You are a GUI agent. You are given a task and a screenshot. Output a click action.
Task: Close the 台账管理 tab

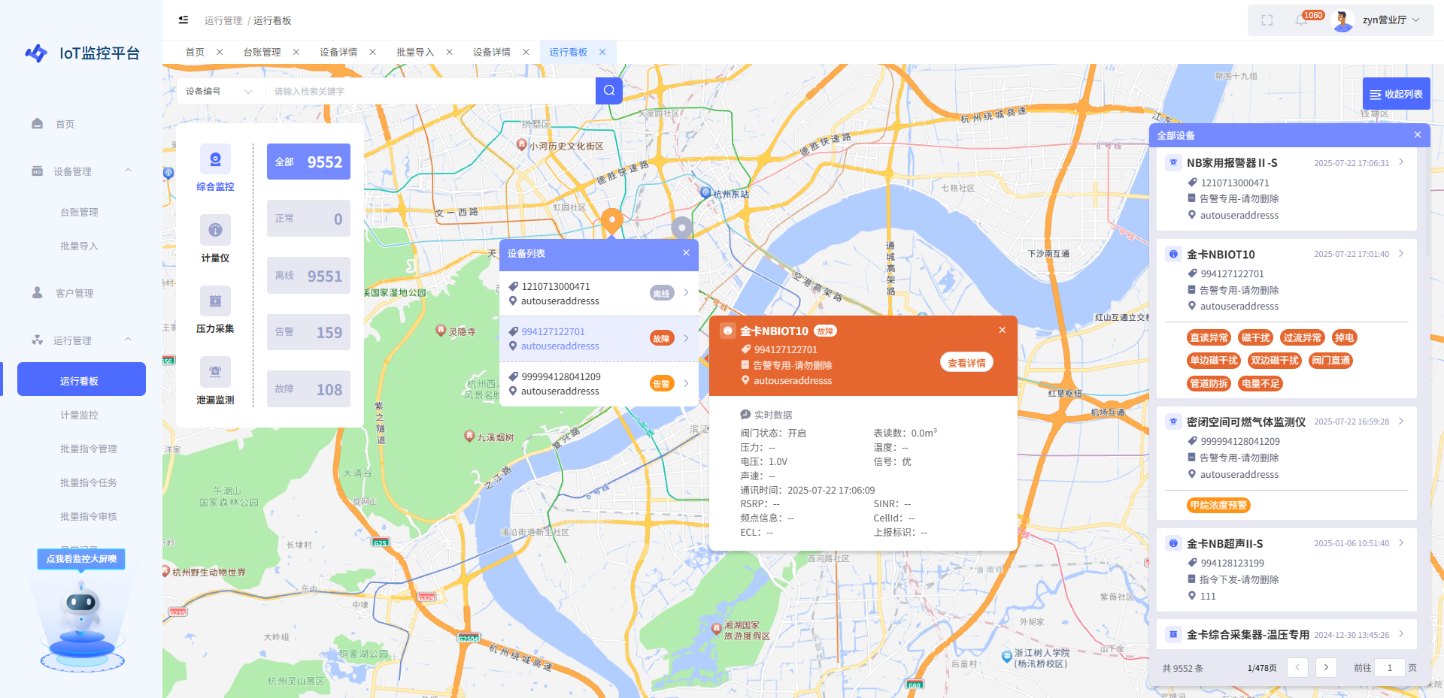pyautogui.click(x=296, y=52)
